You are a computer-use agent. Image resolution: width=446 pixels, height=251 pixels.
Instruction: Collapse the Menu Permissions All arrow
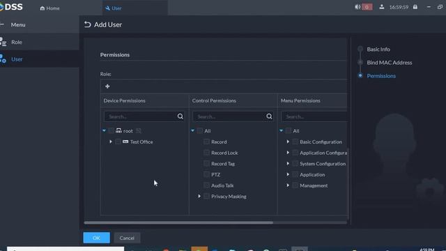[282, 130]
